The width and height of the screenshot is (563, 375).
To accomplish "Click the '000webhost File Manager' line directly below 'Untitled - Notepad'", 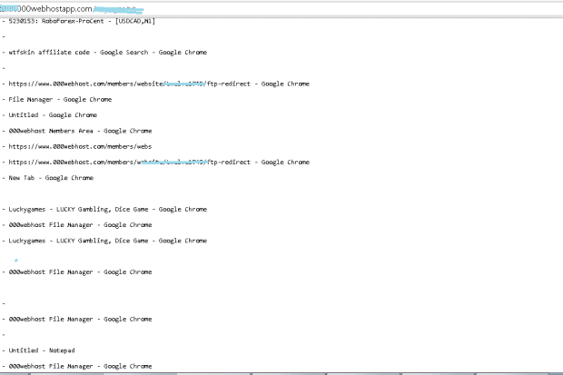I will 80,367.
